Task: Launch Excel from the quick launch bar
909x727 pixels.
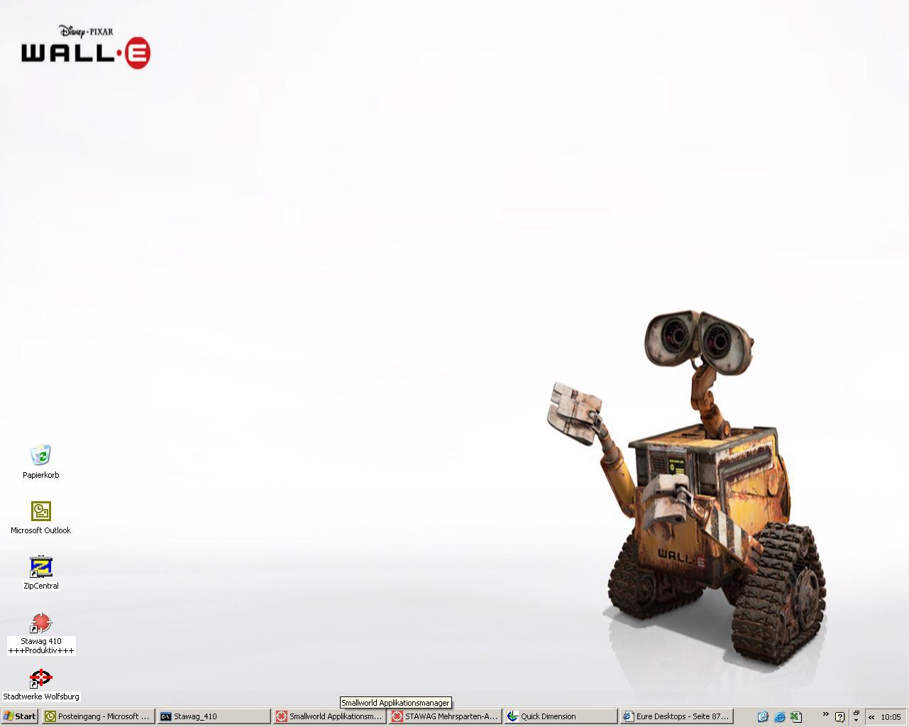Action: [796, 717]
